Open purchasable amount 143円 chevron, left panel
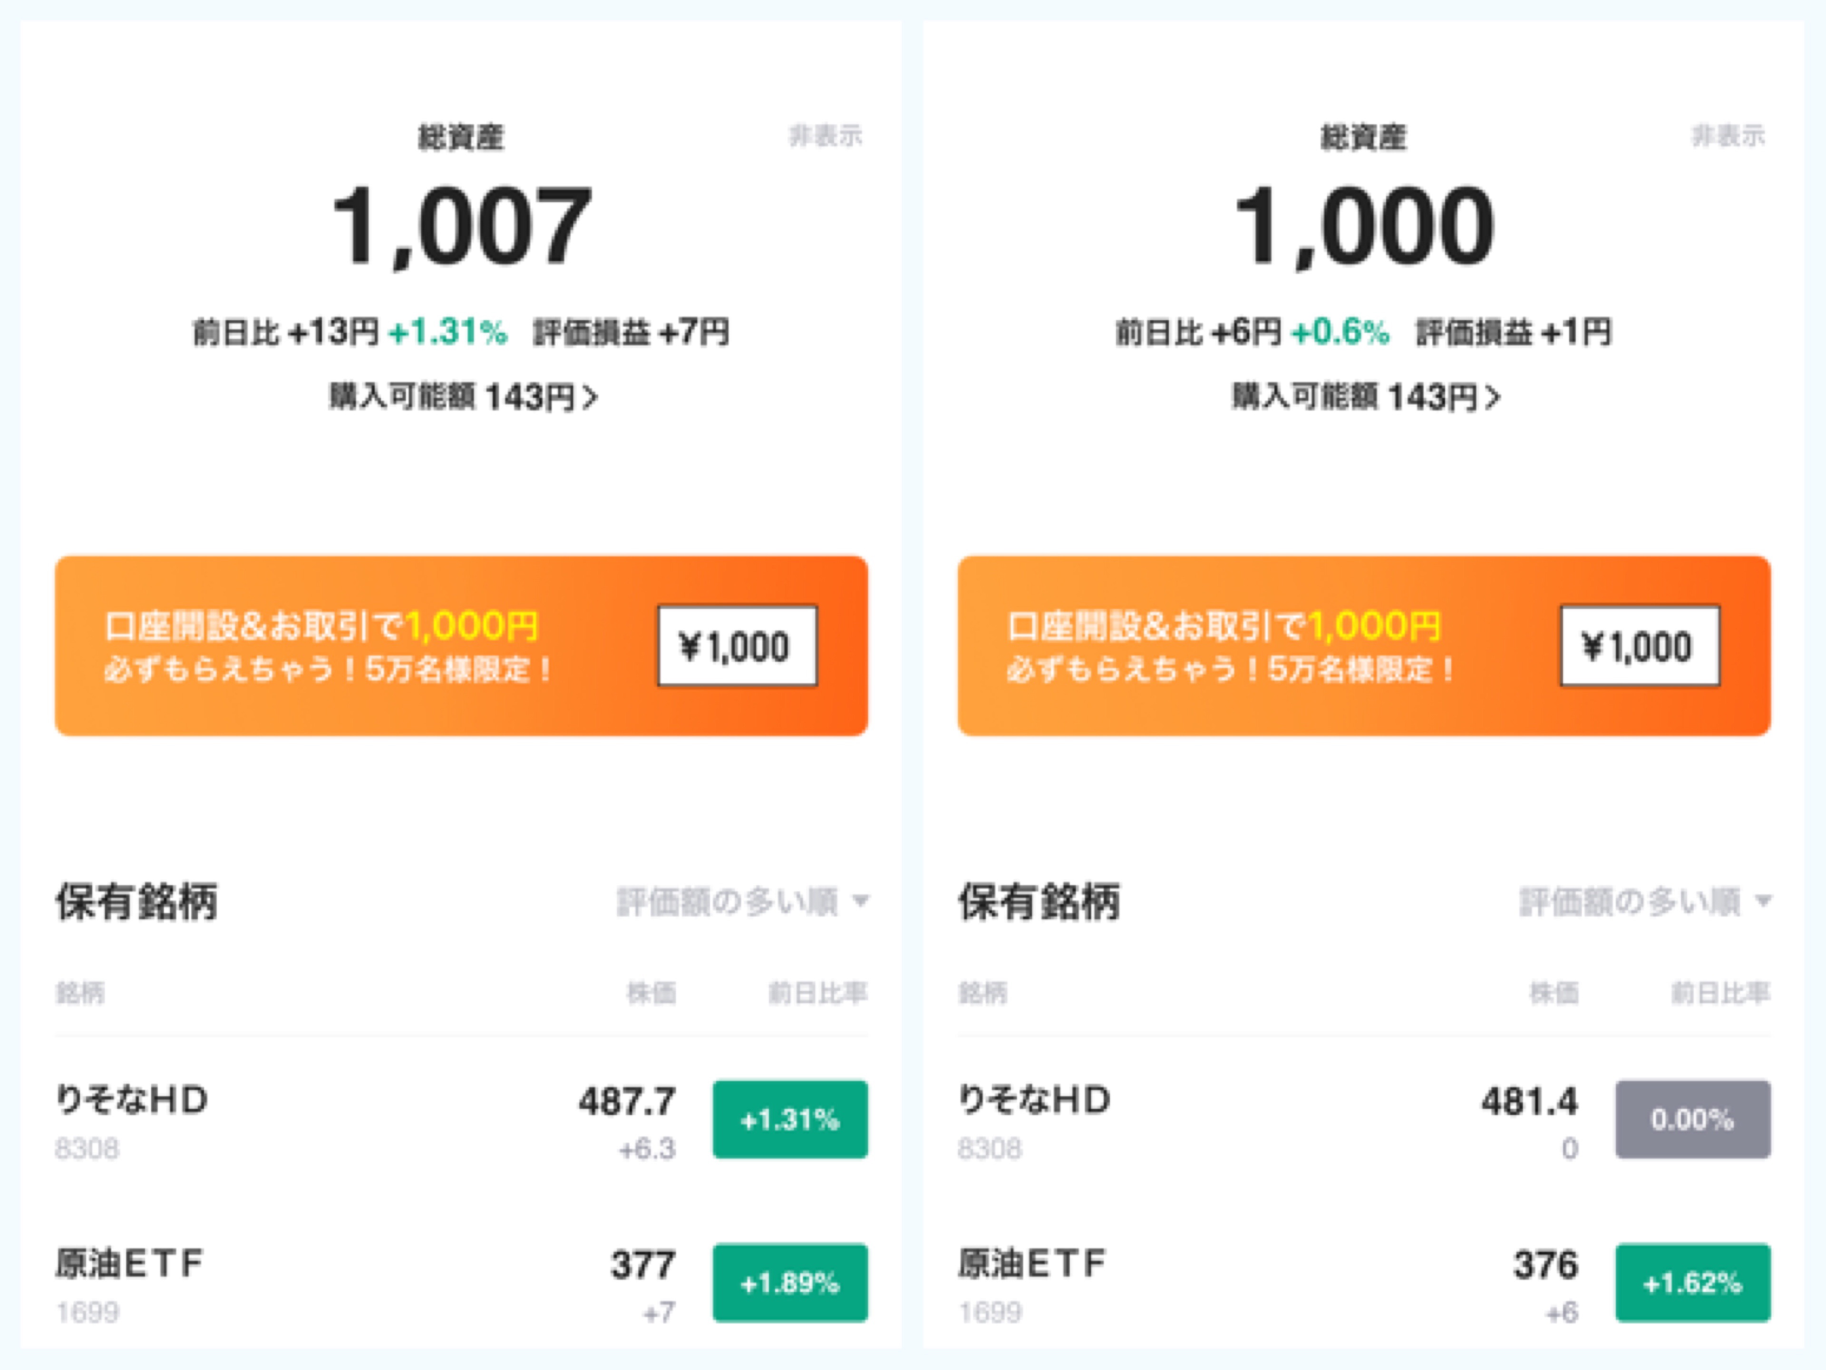This screenshot has width=1826, height=1370. (589, 398)
